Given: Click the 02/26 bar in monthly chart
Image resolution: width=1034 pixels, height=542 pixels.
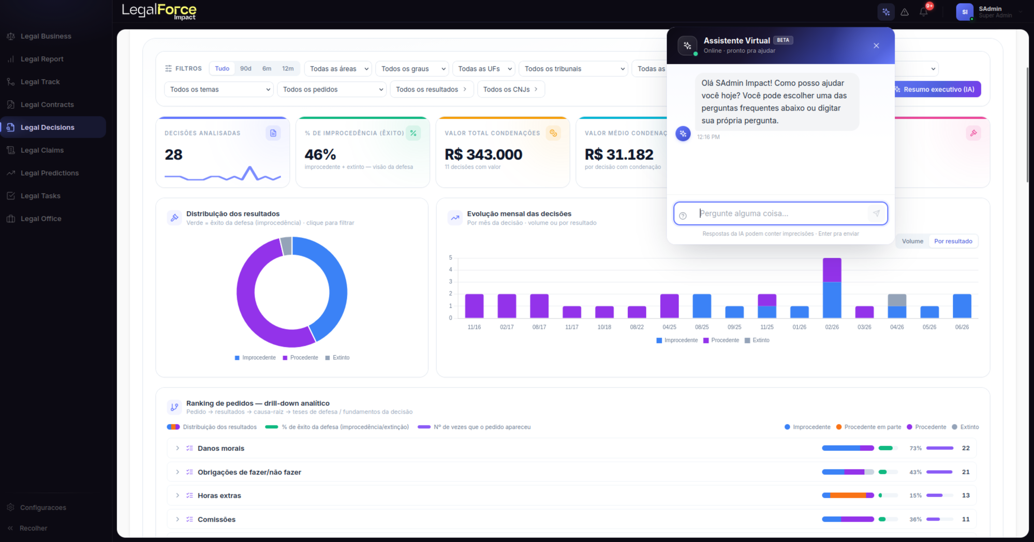Looking at the screenshot, I should click(832, 288).
